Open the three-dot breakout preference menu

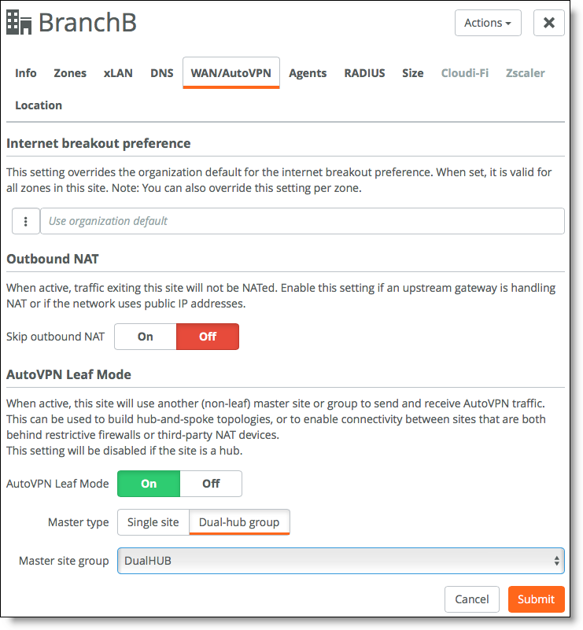click(26, 221)
